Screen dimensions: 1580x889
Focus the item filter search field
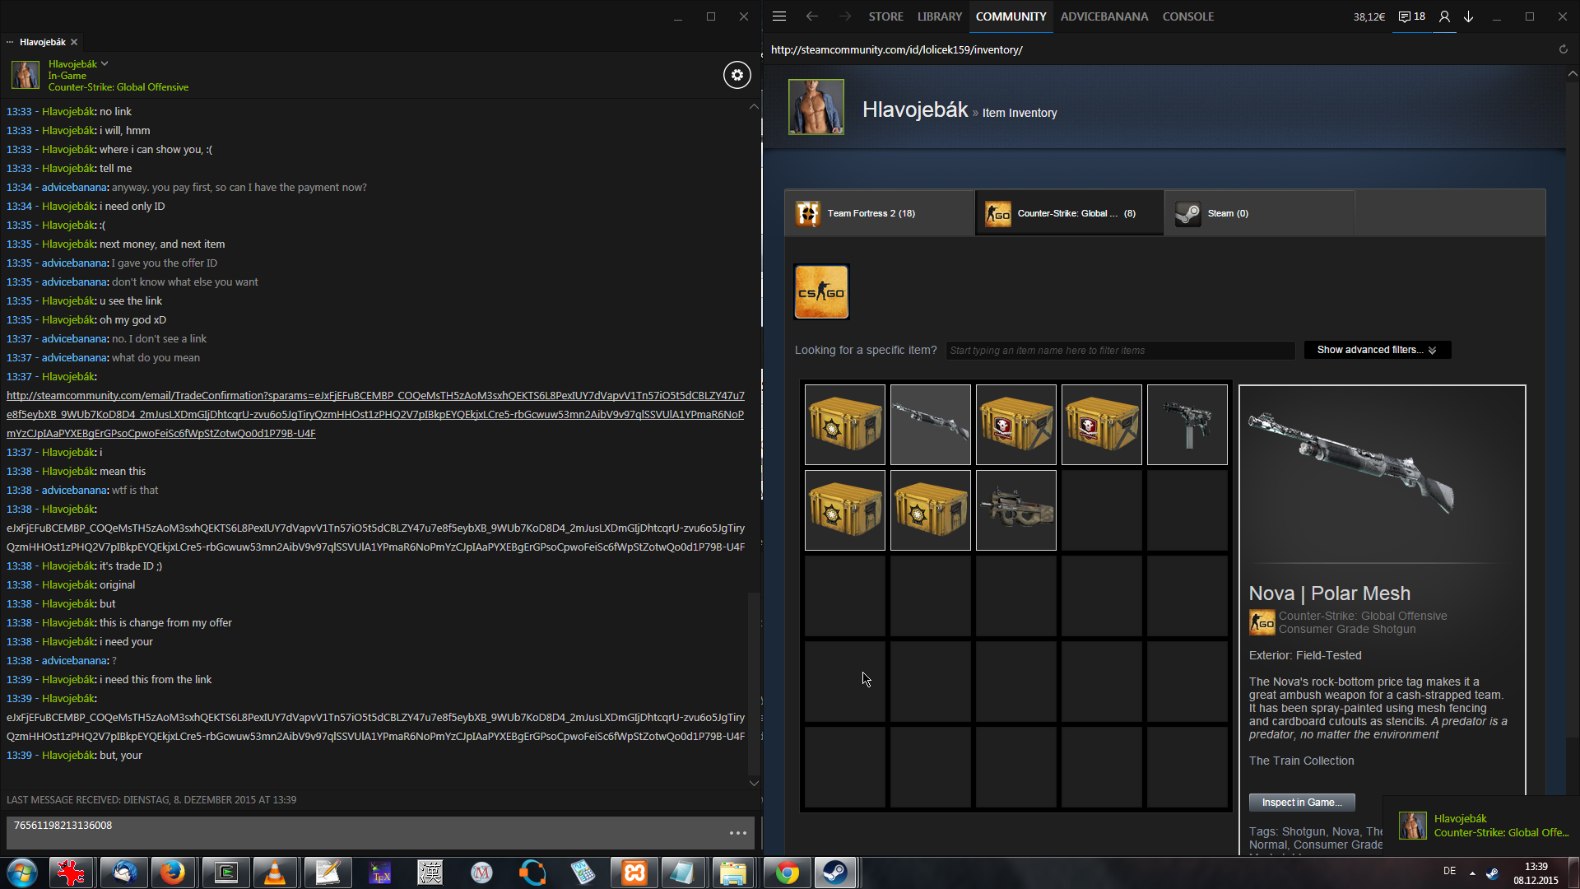pyautogui.click(x=1119, y=351)
